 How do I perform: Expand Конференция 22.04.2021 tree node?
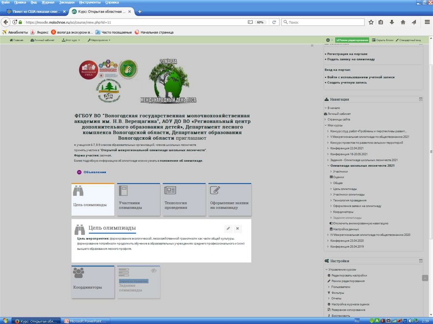(x=328, y=148)
